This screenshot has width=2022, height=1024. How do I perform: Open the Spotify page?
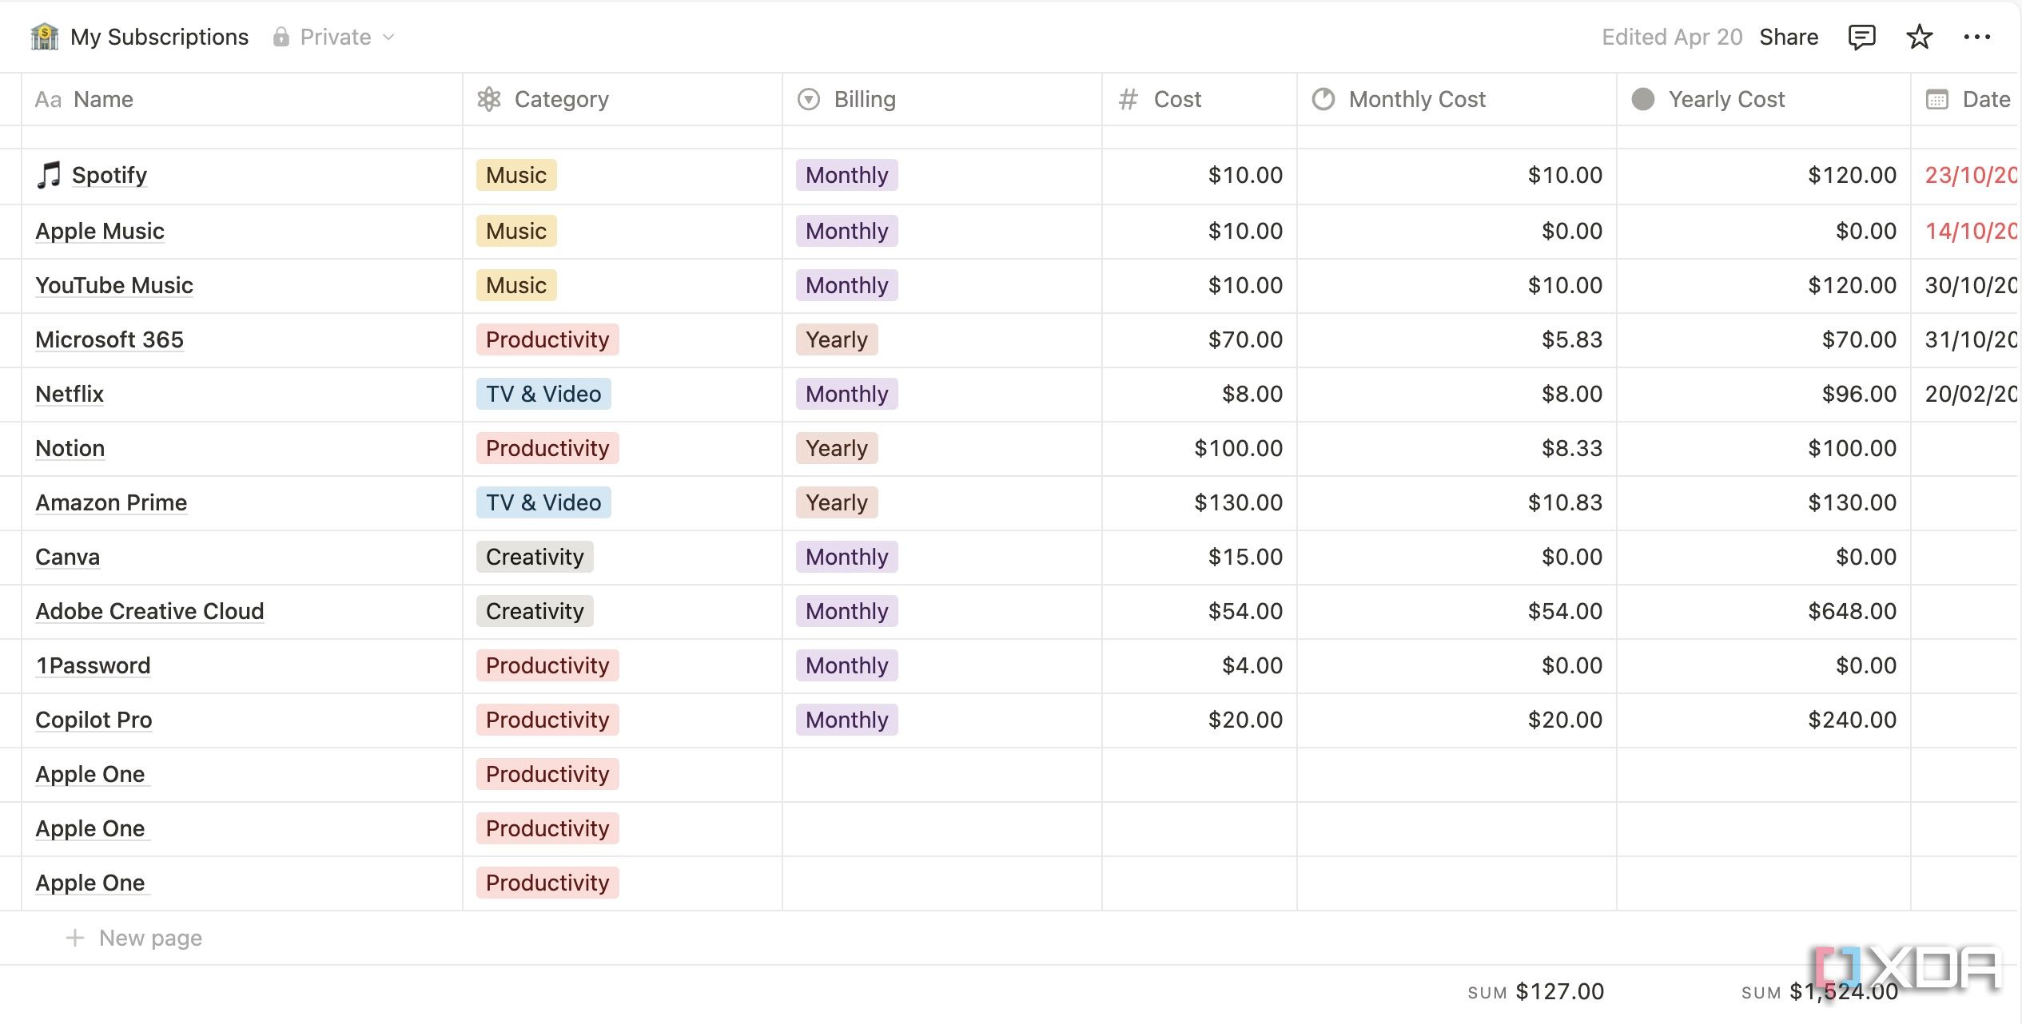pos(109,175)
